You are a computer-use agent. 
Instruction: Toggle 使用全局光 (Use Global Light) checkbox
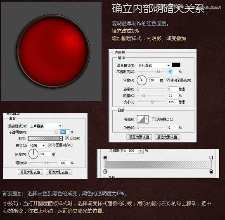tap(168, 80)
